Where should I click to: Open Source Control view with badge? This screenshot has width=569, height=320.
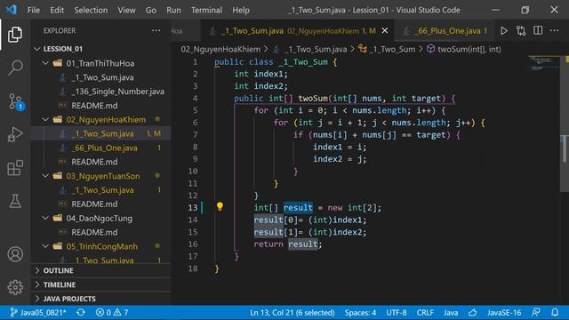pos(16,101)
